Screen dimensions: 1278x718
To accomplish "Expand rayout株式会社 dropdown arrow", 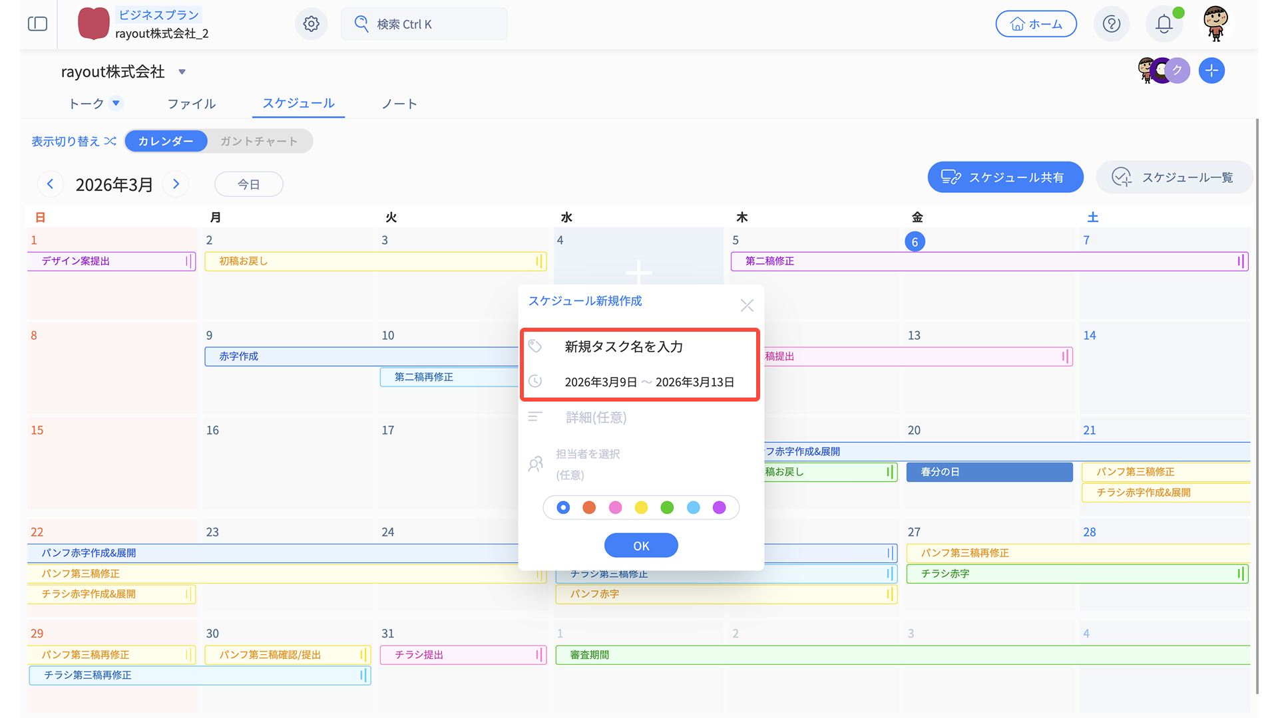I will click(x=182, y=72).
